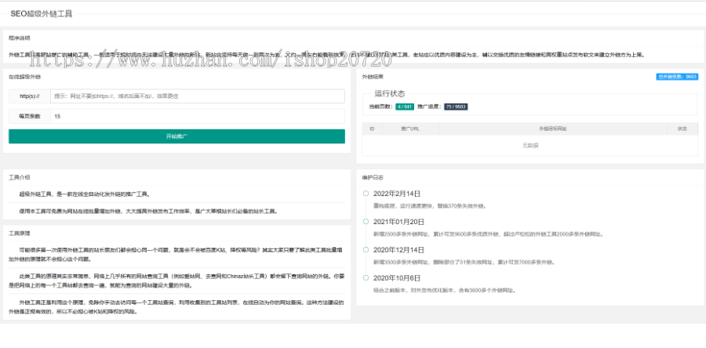Click the 外链目标网址 column header
Screen dimensions: 706x348
click(553, 129)
